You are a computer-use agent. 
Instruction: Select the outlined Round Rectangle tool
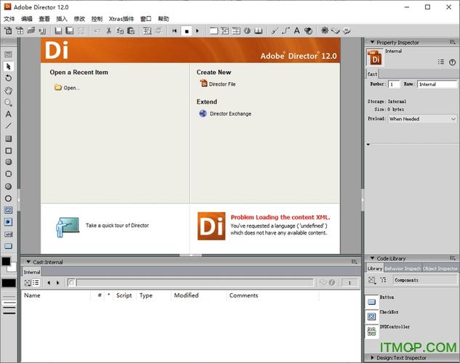8,174
